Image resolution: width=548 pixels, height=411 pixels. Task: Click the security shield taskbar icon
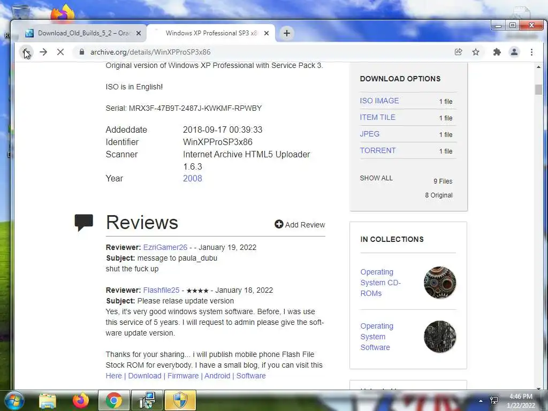click(180, 400)
